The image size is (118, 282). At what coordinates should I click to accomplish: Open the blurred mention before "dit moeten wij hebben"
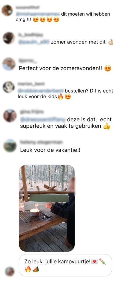38,14
